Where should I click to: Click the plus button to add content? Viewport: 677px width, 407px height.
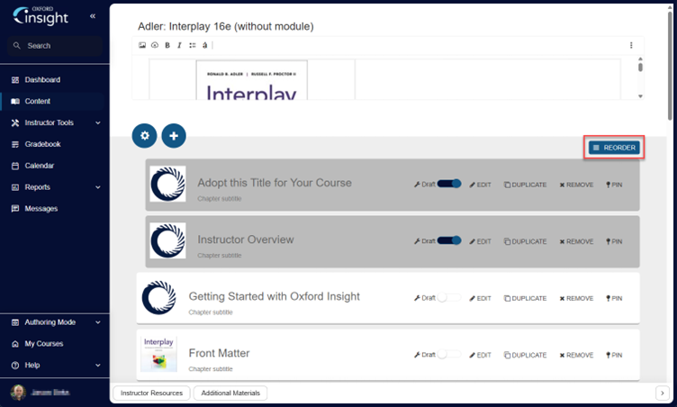click(174, 136)
